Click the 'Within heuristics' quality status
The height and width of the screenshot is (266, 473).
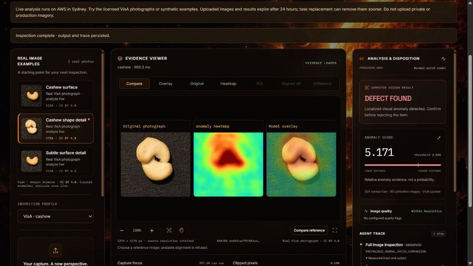tap(426, 211)
